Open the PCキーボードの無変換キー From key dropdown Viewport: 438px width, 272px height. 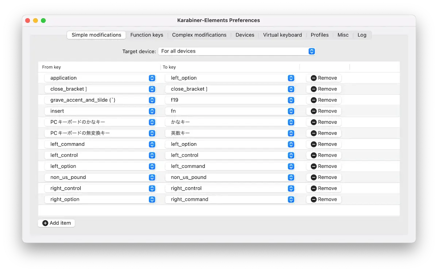(100, 133)
